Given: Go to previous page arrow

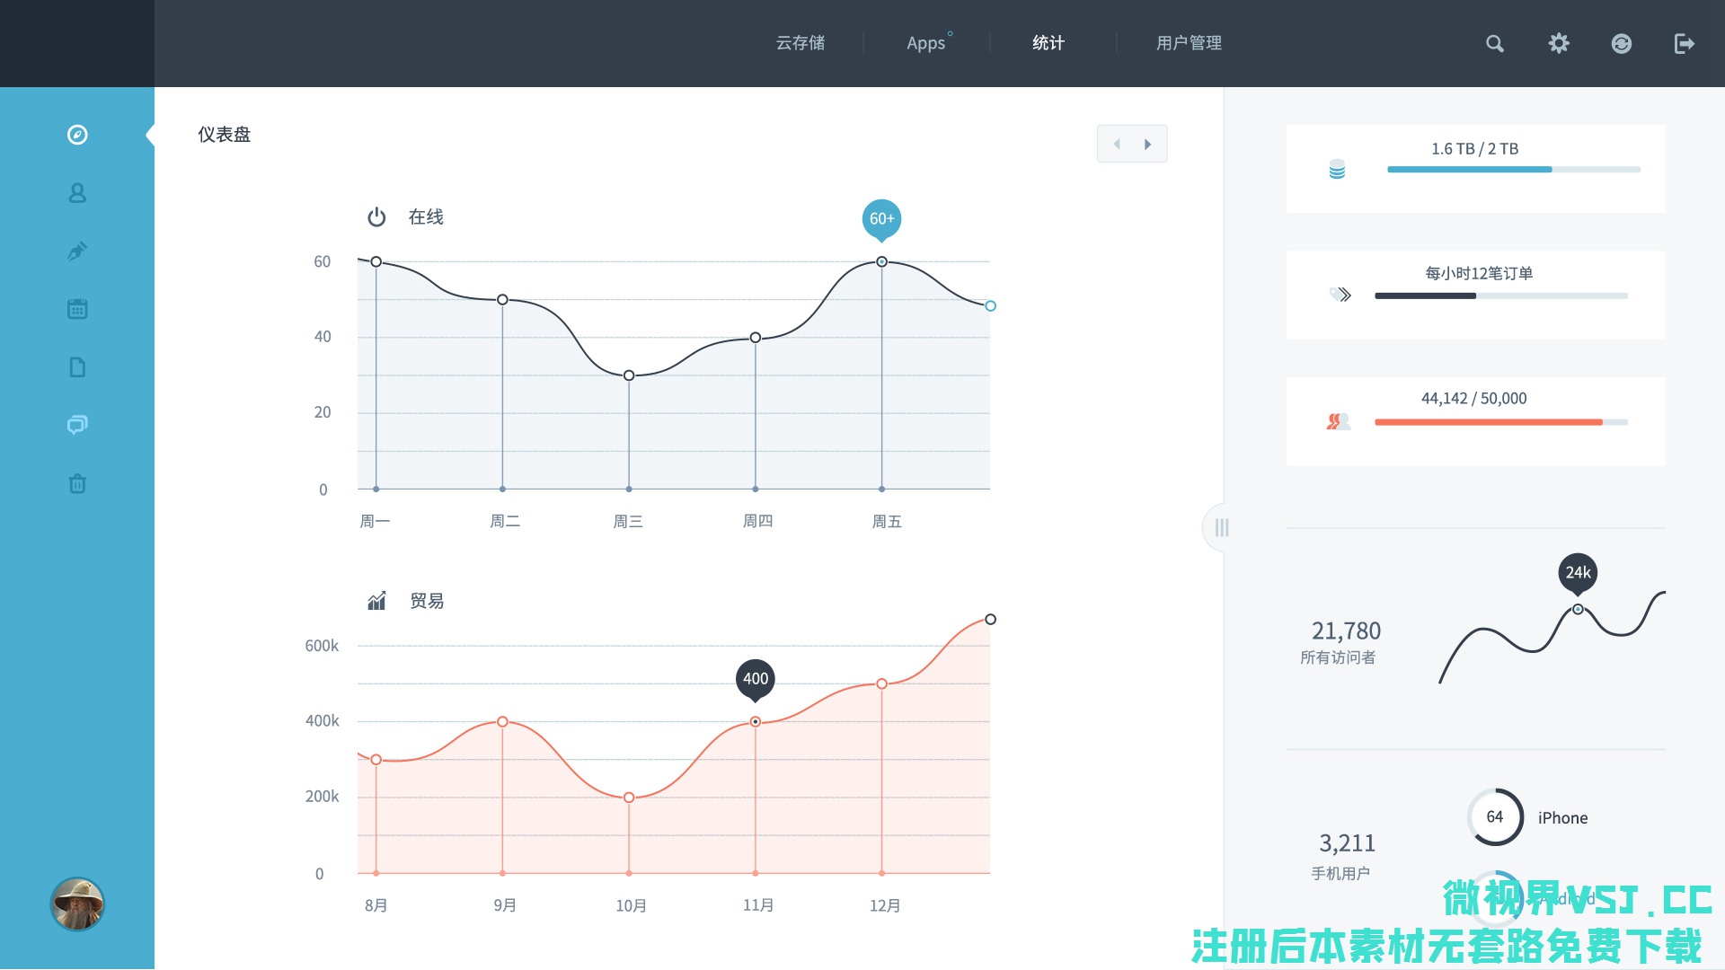Looking at the screenshot, I should click(1117, 144).
